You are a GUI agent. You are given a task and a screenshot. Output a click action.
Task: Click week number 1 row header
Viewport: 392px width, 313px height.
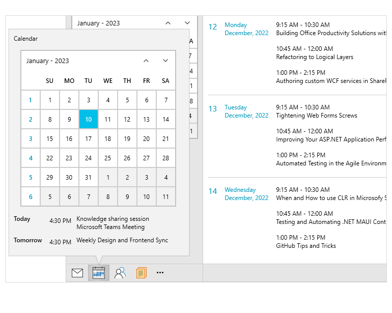[31, 100]
